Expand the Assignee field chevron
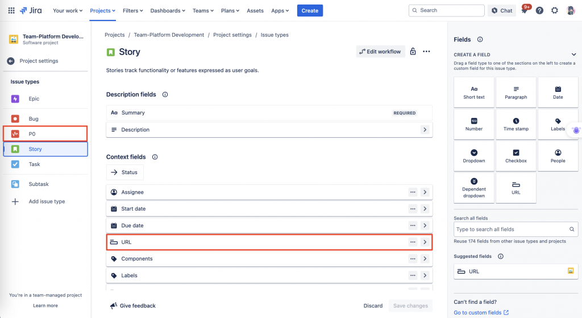 point(425,192)
